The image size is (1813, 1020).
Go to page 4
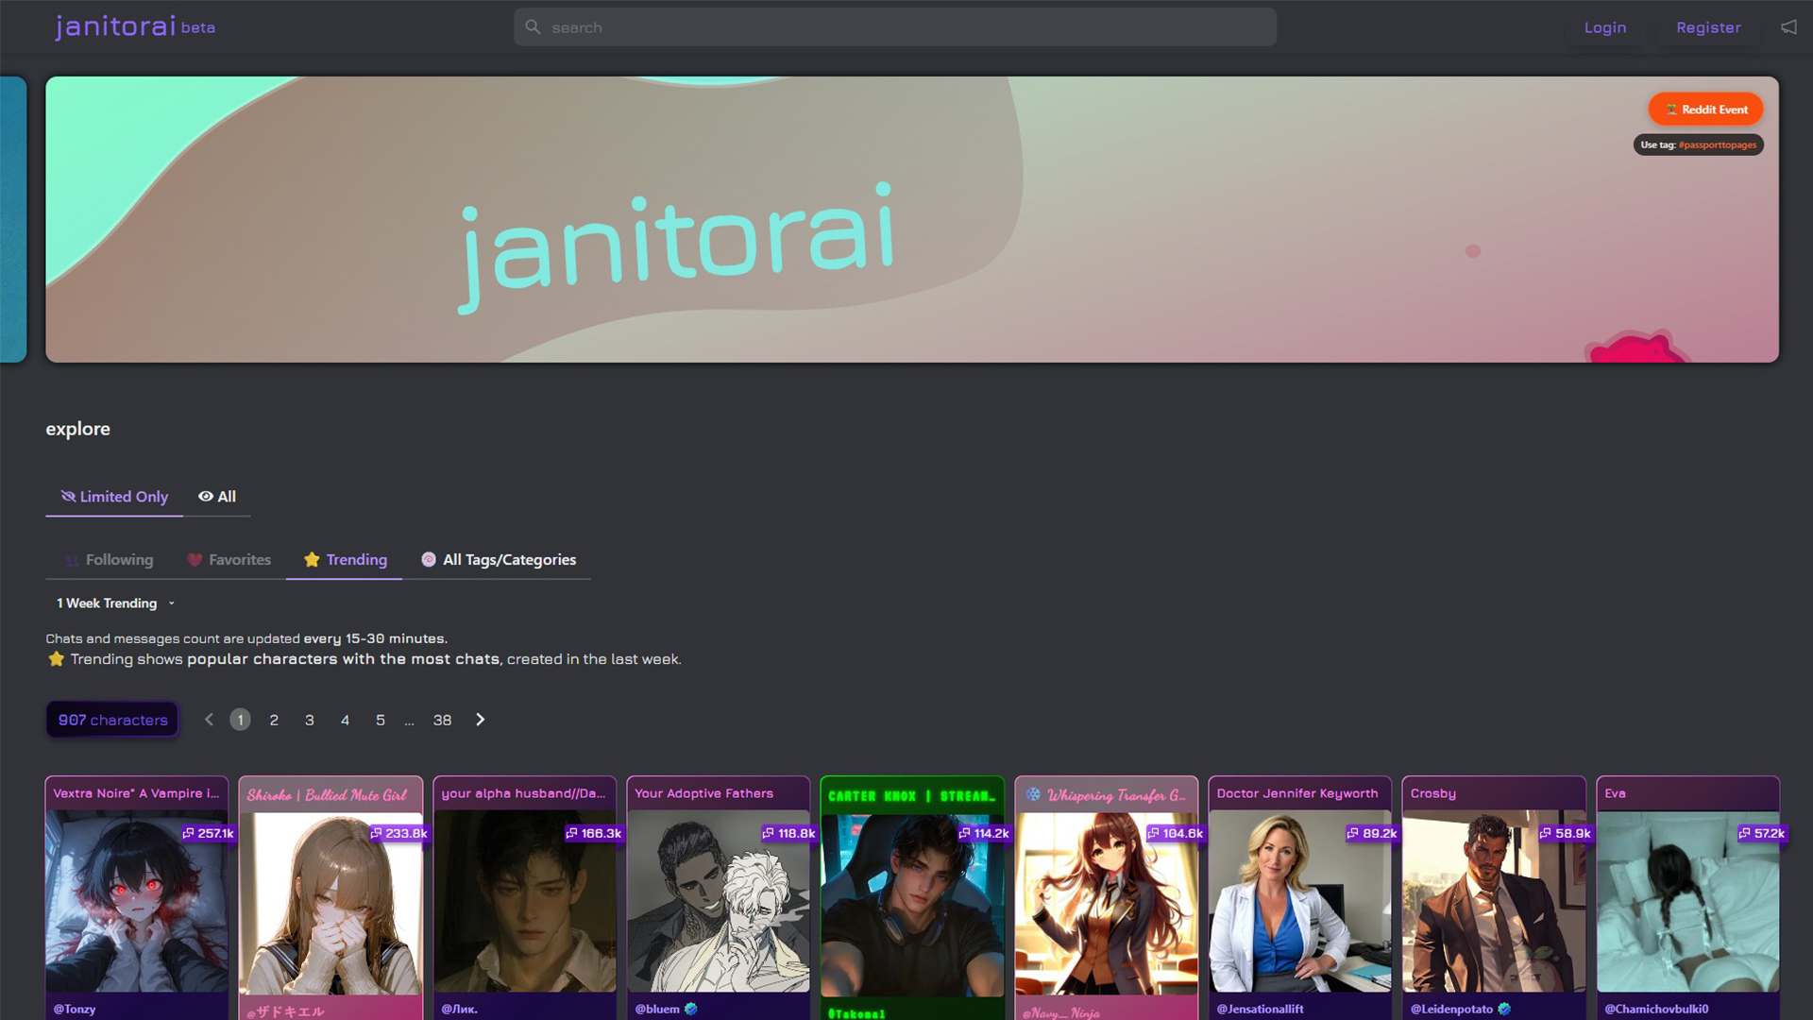pos(345,720)
